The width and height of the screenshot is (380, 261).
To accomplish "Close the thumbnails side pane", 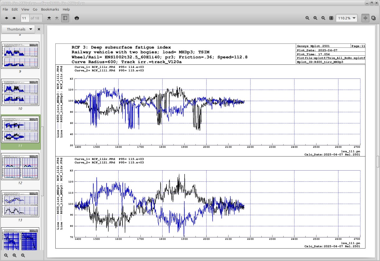I will click(39, 29).
